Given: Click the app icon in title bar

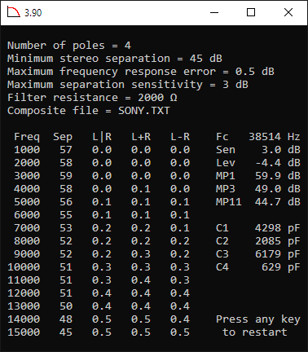Looking at the screenshot, I should pos(13,12).
